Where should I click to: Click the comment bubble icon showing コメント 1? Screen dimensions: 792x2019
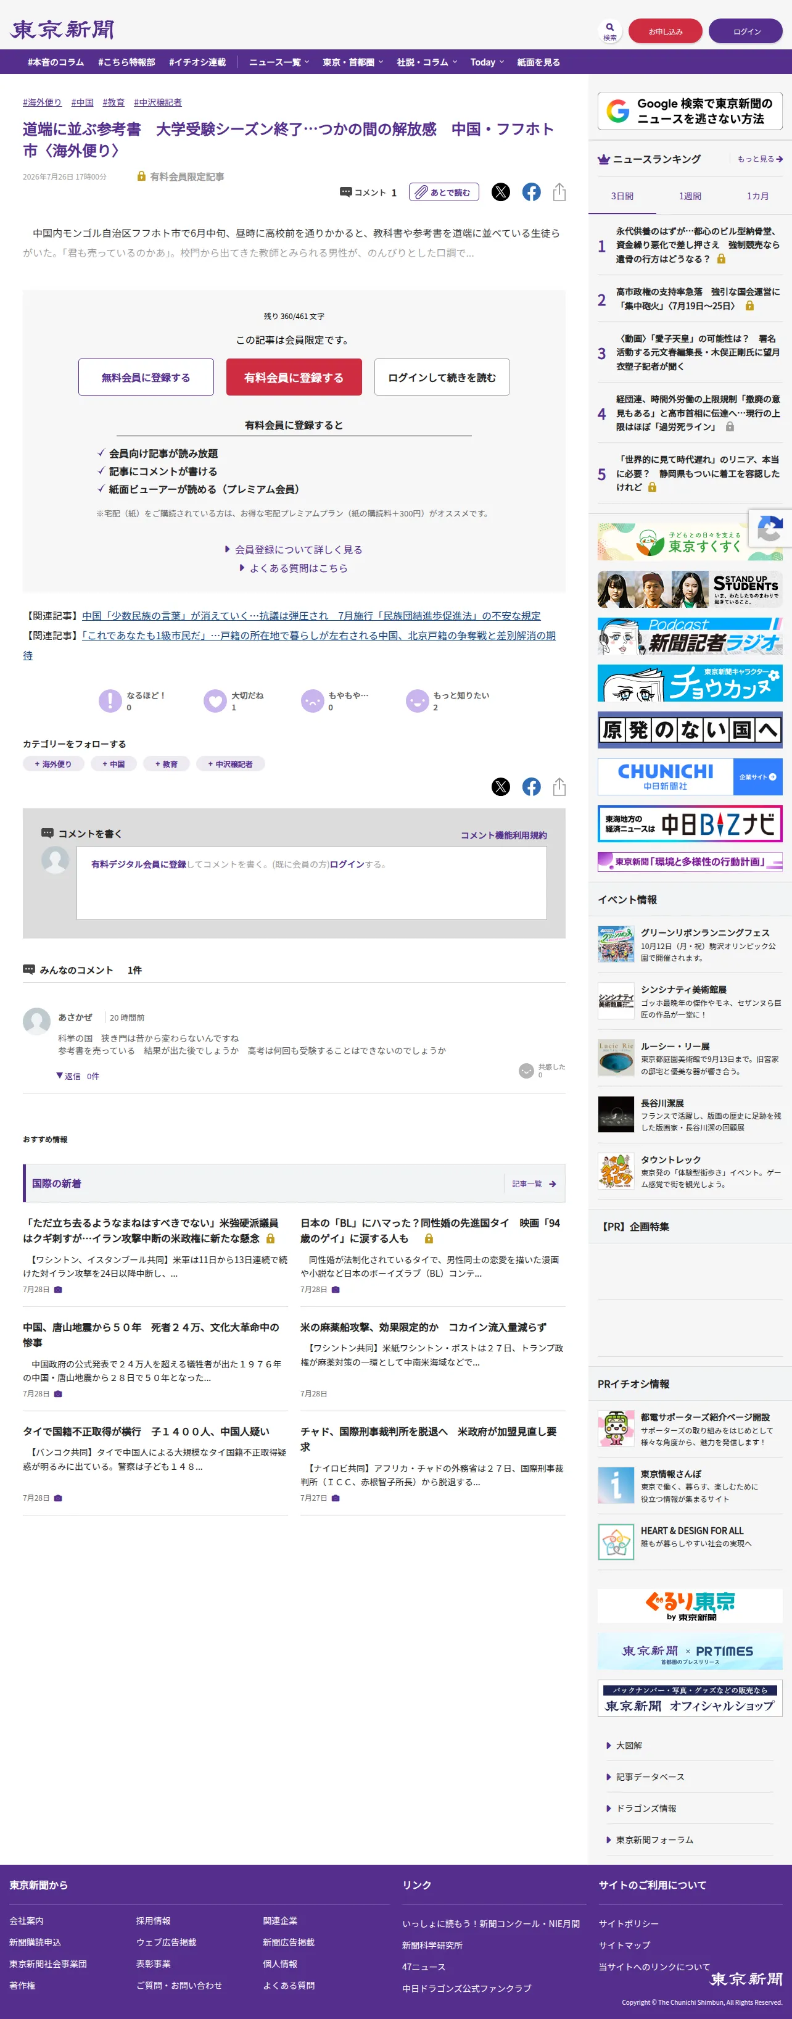[x=345, y=192]
